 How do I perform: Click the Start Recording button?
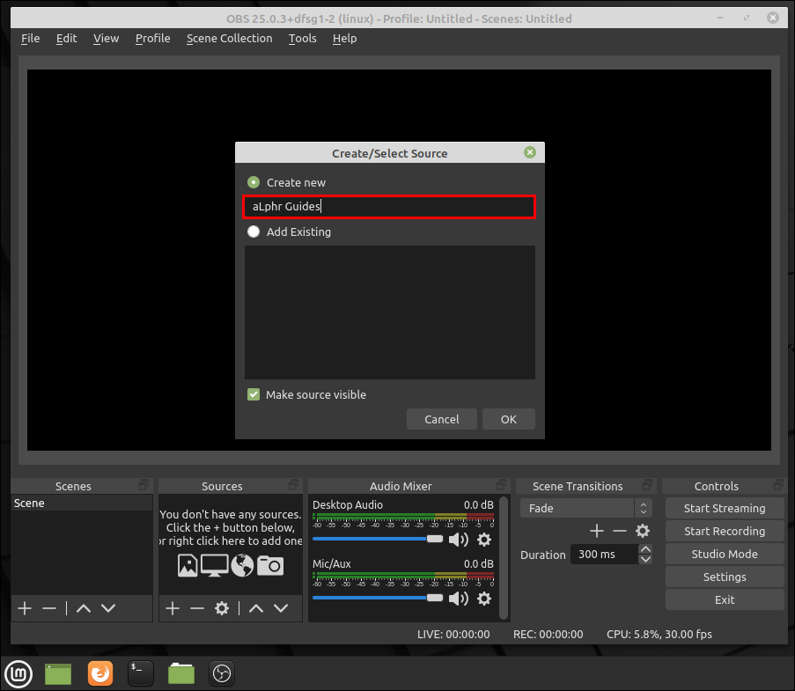coord(724,531)
